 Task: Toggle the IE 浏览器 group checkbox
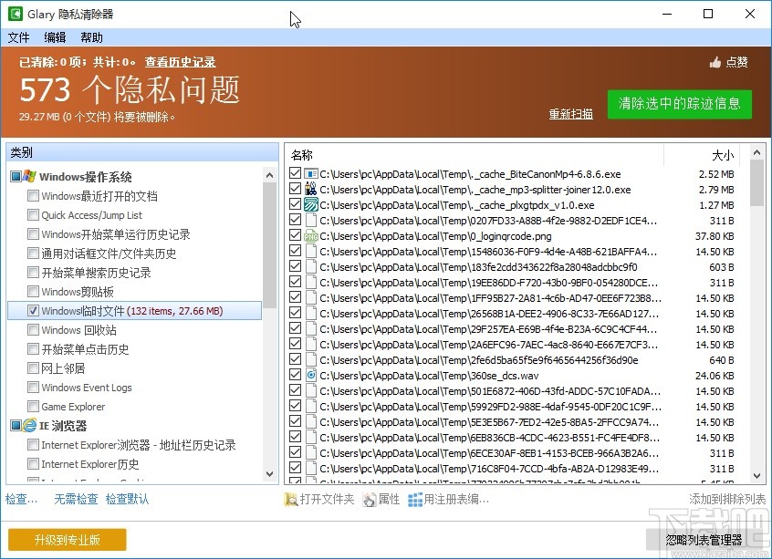point(16,426)
